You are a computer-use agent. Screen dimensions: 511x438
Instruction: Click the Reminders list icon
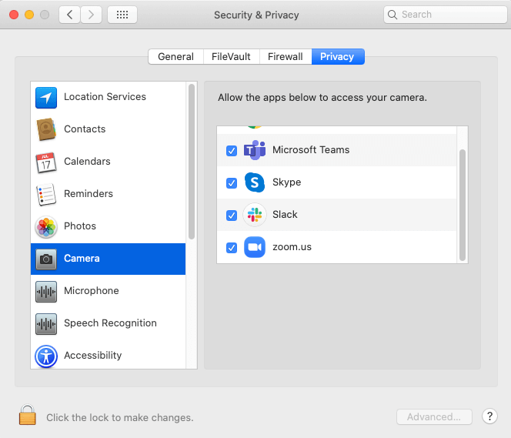46,194
